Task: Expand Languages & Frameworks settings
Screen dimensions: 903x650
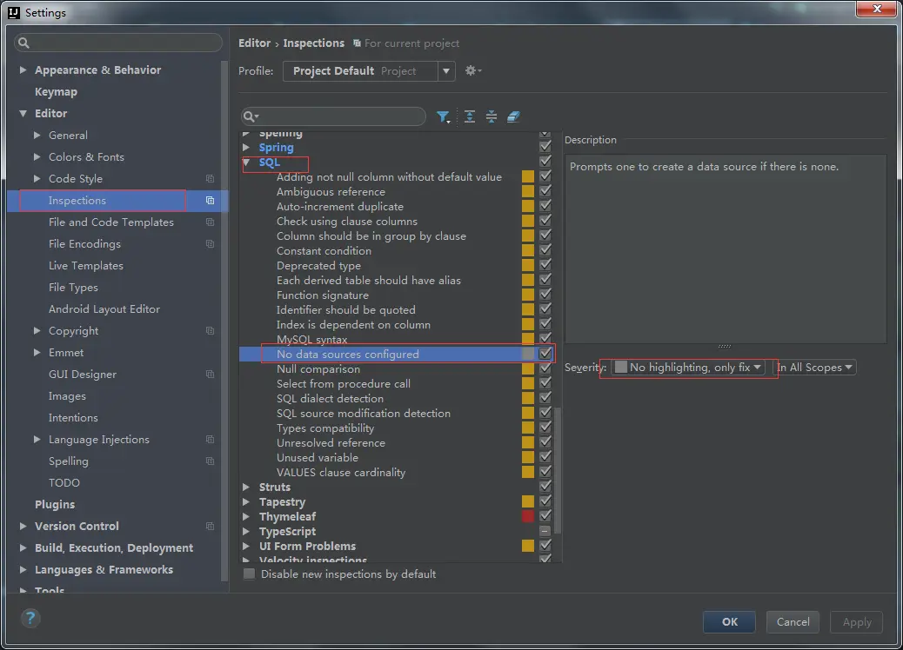Action: coord(23,569)
